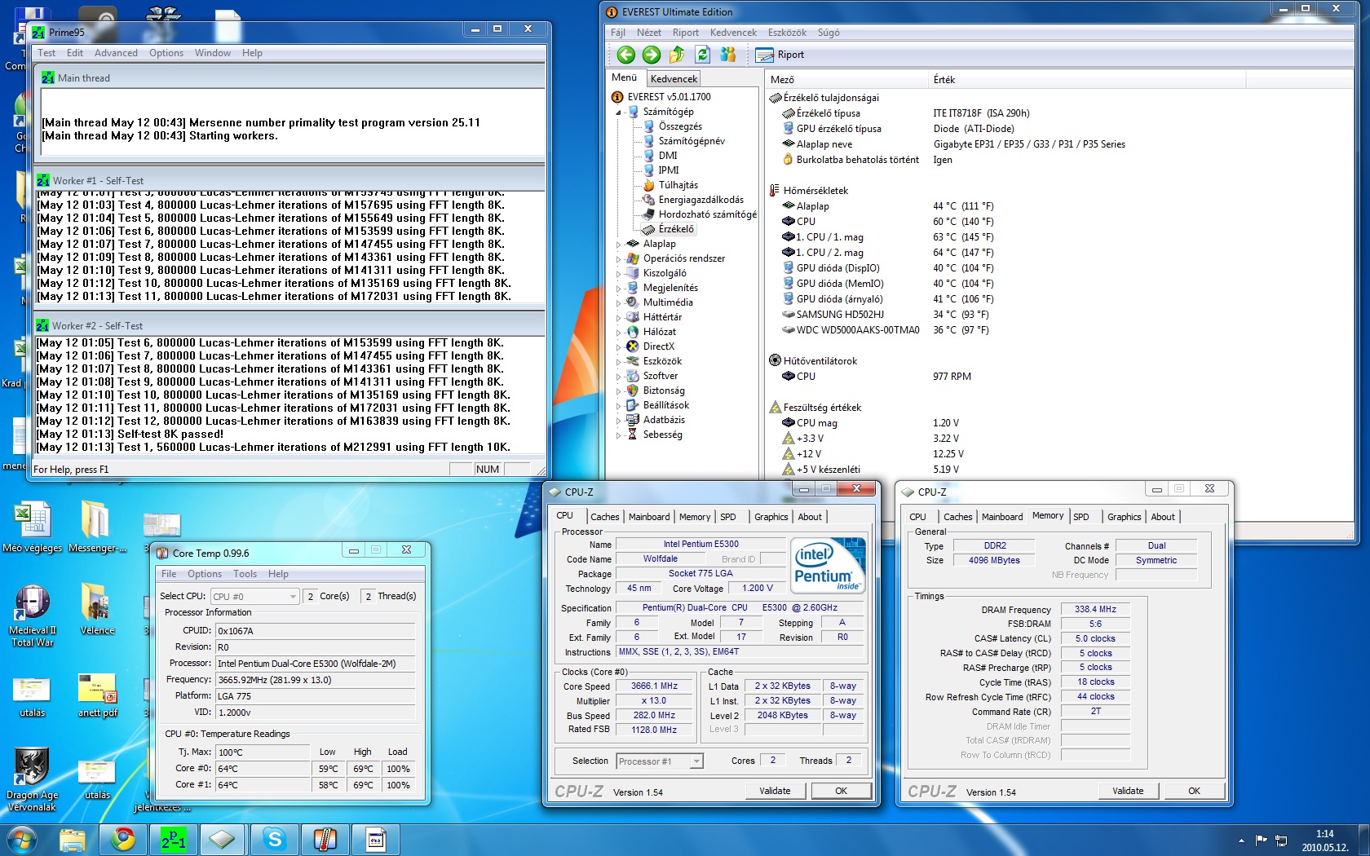Open the Options menu in Prime95
The height and width of the screenshot is (856, 1370).
[x=166, y=53]
